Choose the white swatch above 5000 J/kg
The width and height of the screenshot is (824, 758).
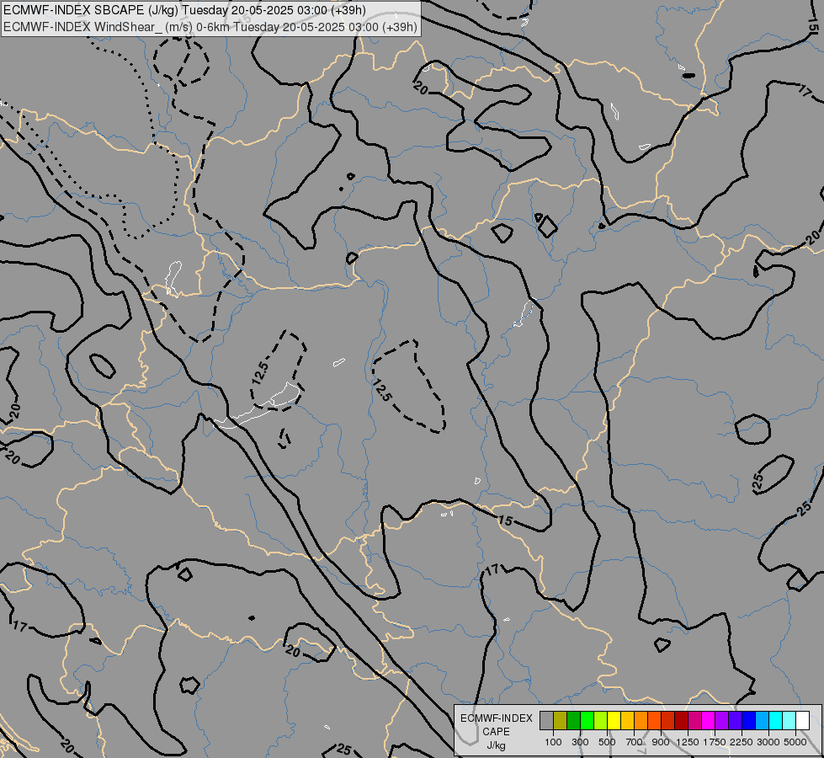[x=802, y=720]
